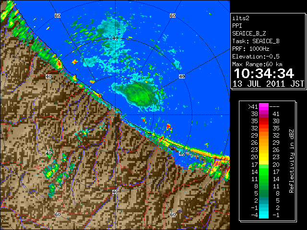Select the 'Elevation:-0.5' entry
Image resolution: width=307 pixels, height=230 pixels.
click(x=256, y=57)
